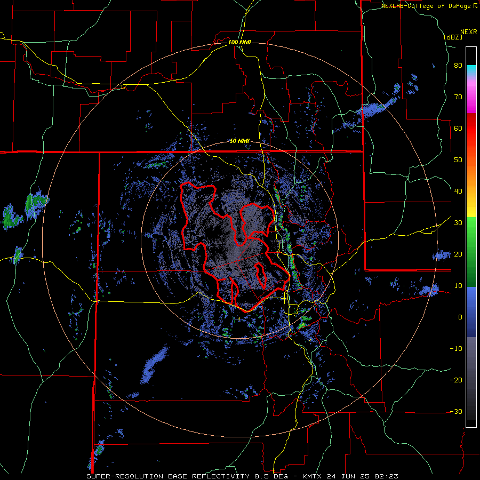Image resolution: width=480 pixels, height=480 pixels.
Task: Pick the green band of reflectivity scale
Action: (x=471, y=252)
